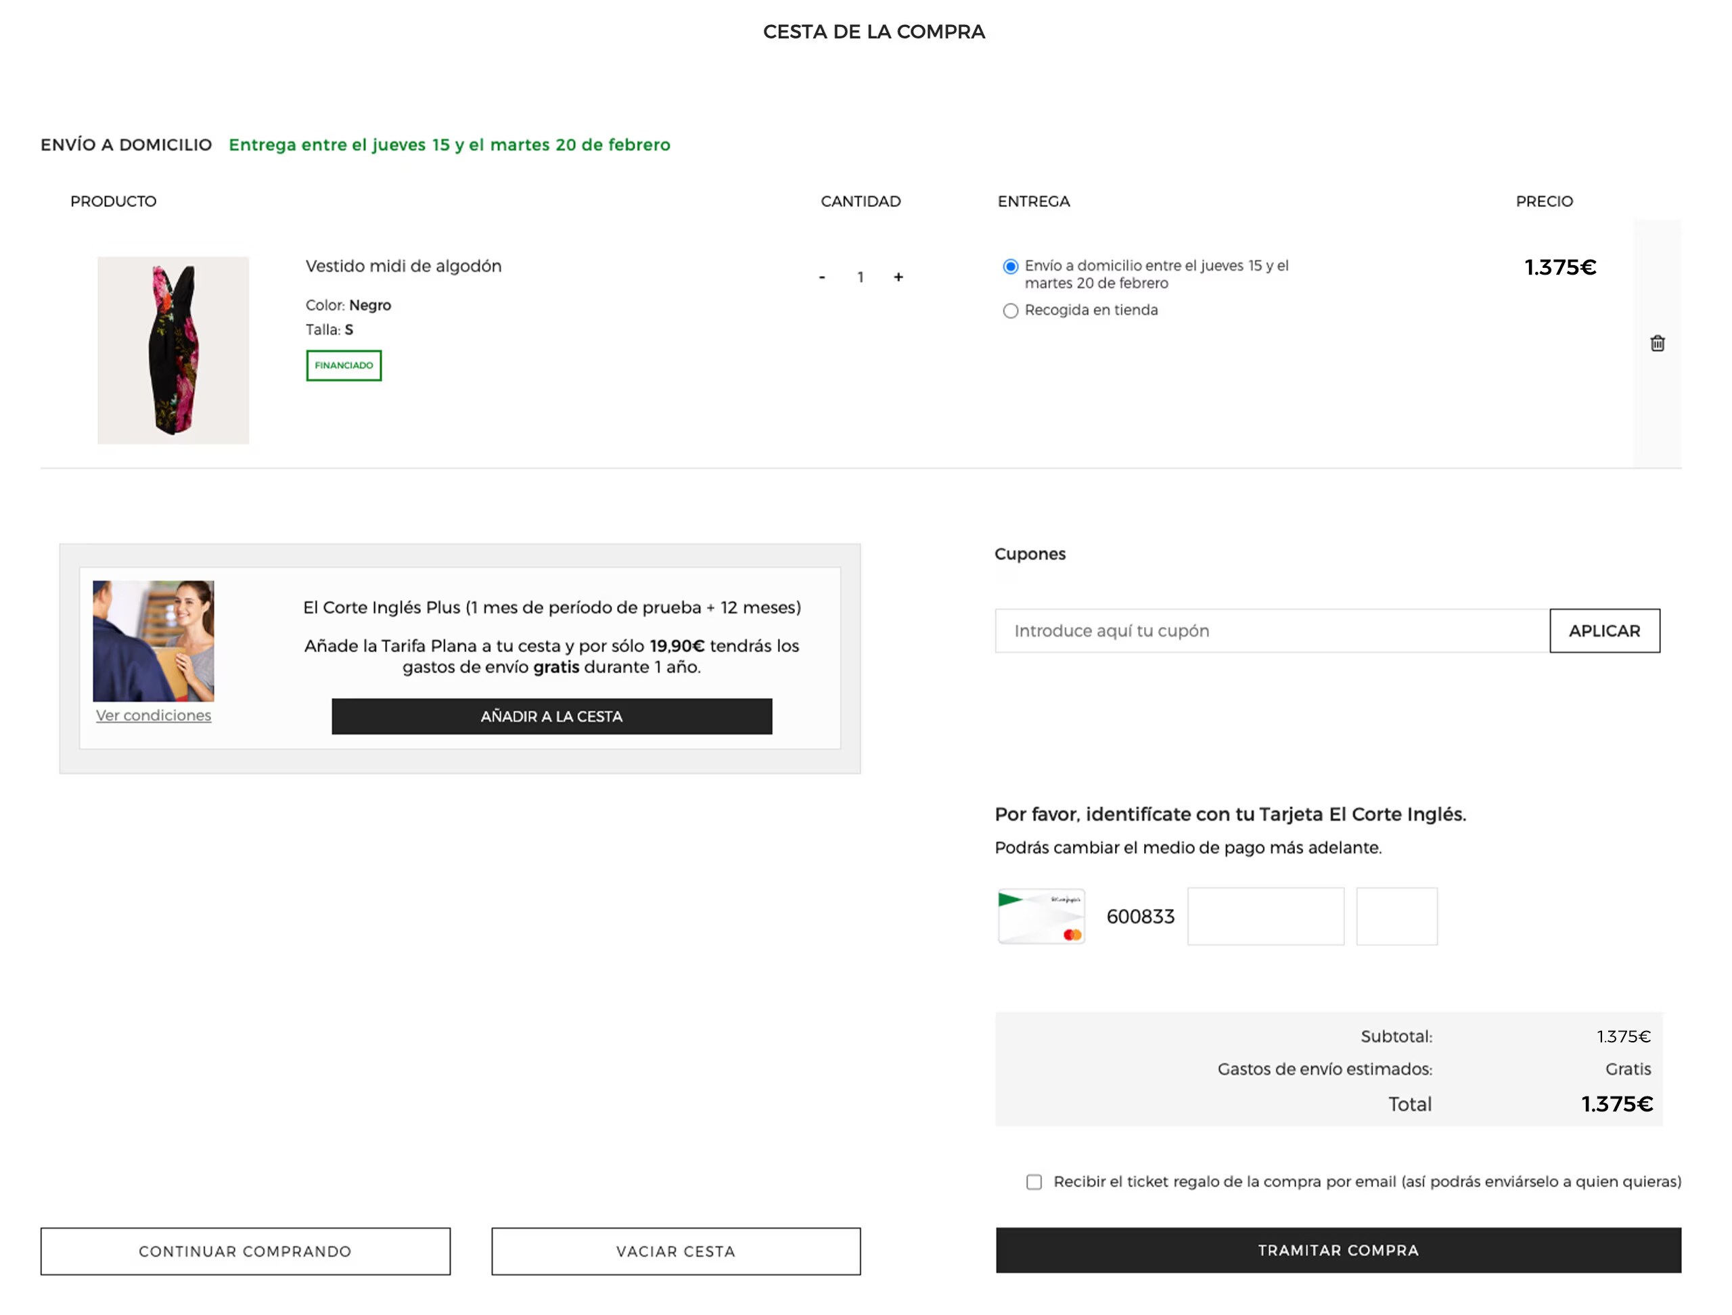
Task: Click the CANTIDAD column header
Action: [861, 201]
